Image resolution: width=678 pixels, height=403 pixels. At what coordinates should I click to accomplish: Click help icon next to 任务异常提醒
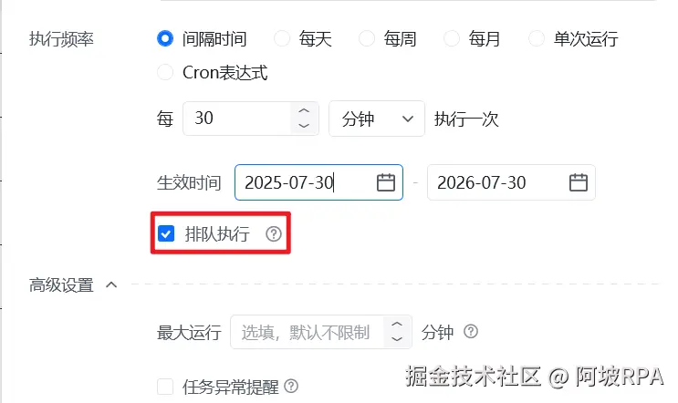click(291, 386)
